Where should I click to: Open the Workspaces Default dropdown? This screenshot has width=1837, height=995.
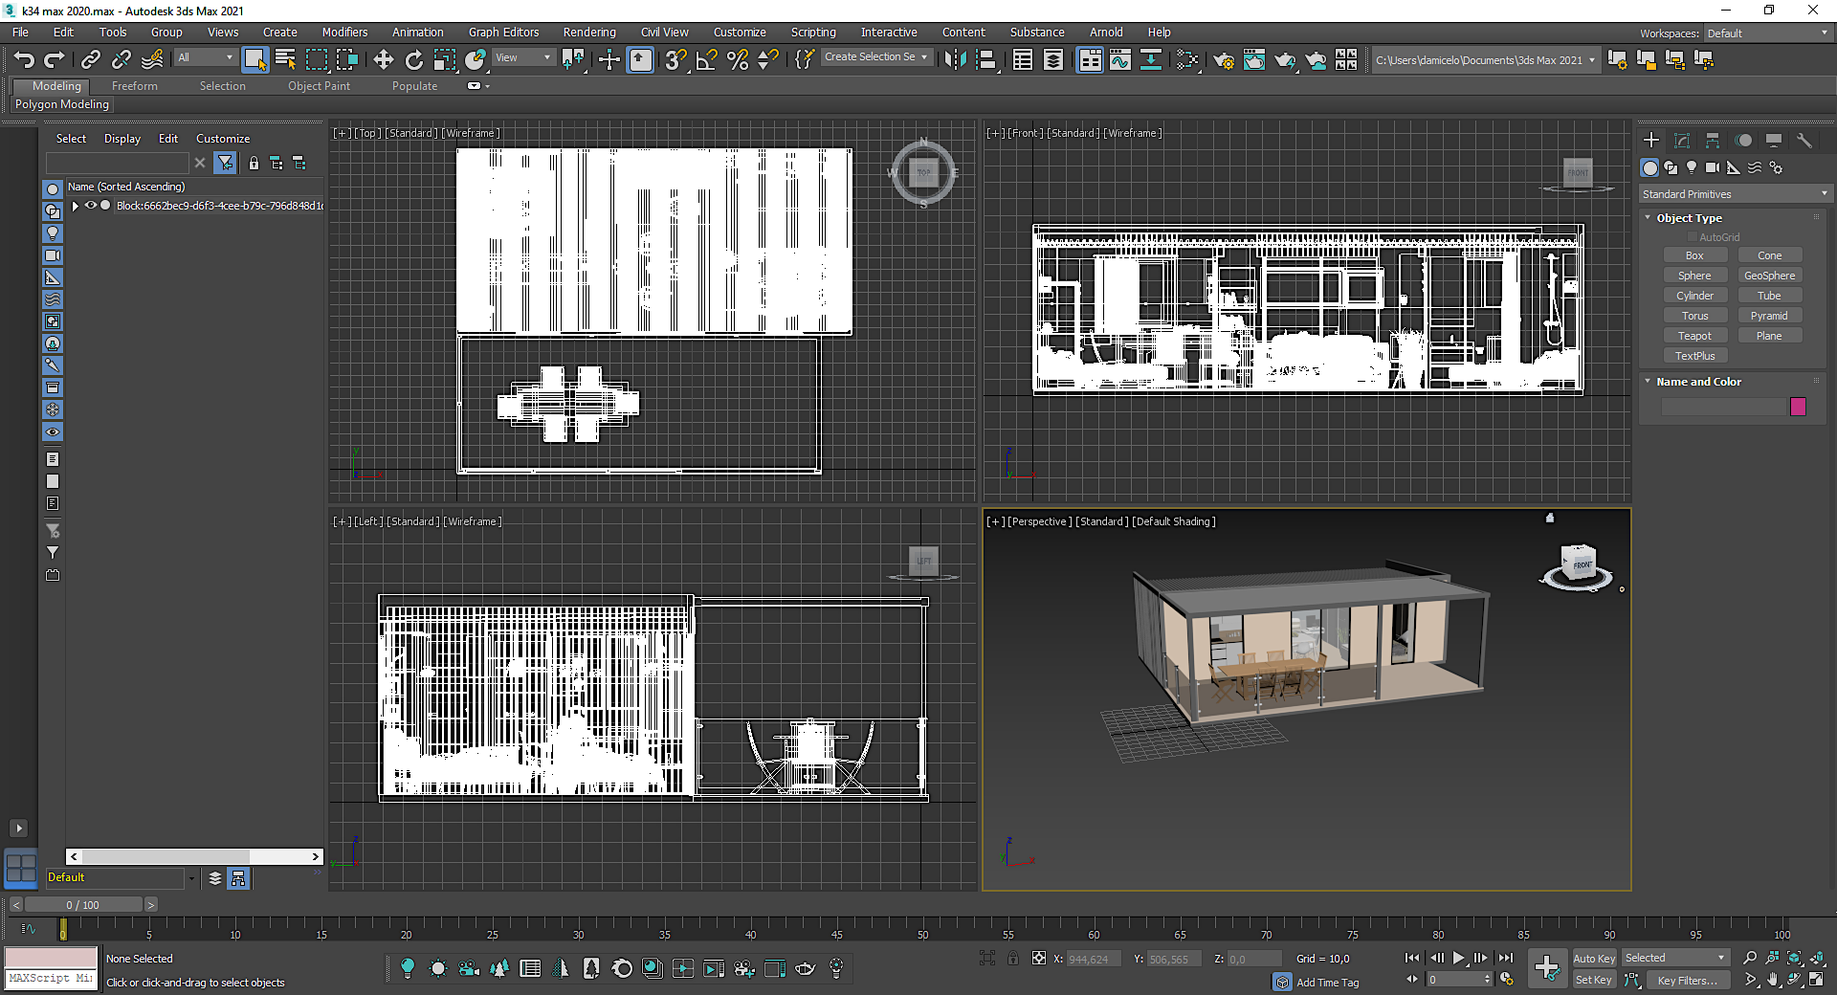pos(1767,33)
